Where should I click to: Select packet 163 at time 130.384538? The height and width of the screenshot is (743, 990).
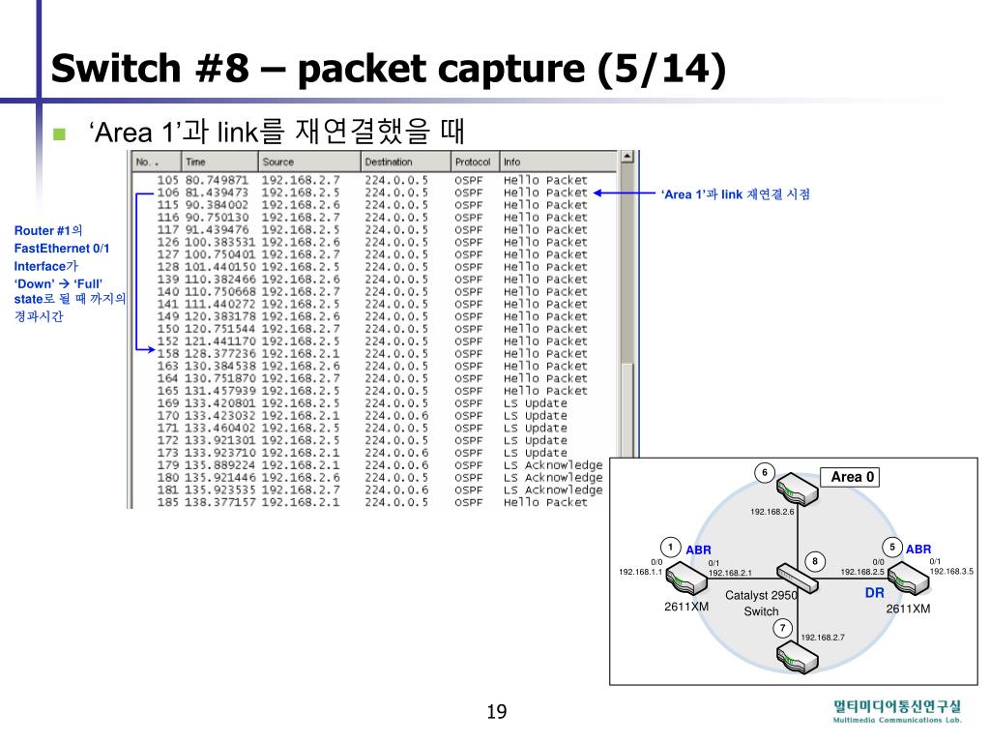pyautogui.click(x=374, y=366)
